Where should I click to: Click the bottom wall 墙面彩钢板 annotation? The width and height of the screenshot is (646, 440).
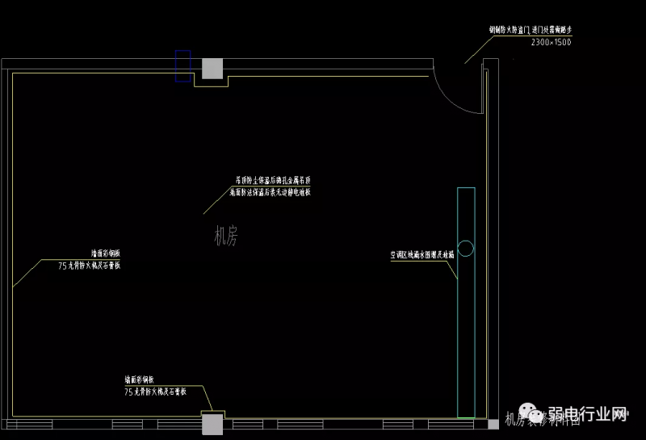145,379
